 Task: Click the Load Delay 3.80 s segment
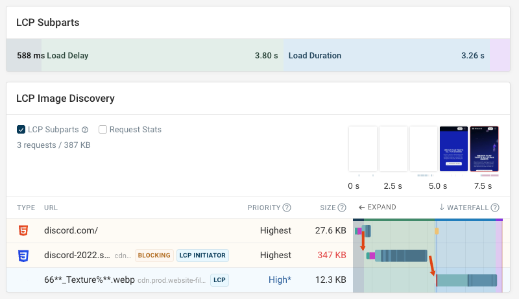162,55
